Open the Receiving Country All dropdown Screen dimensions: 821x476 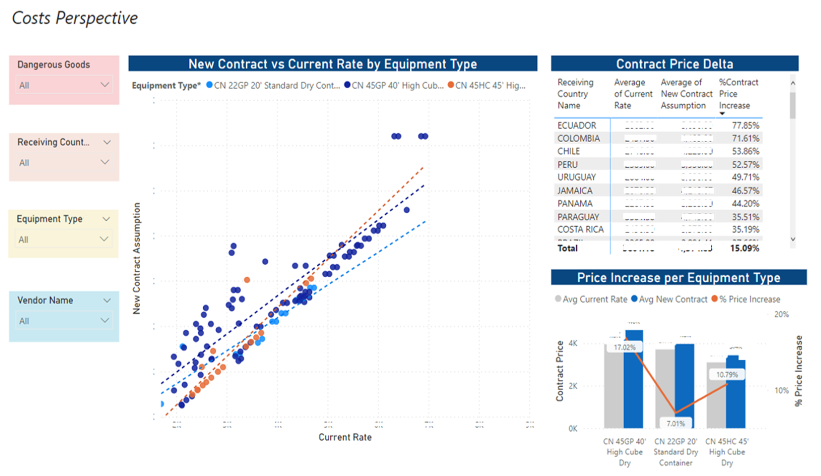(x=64, y=162)
